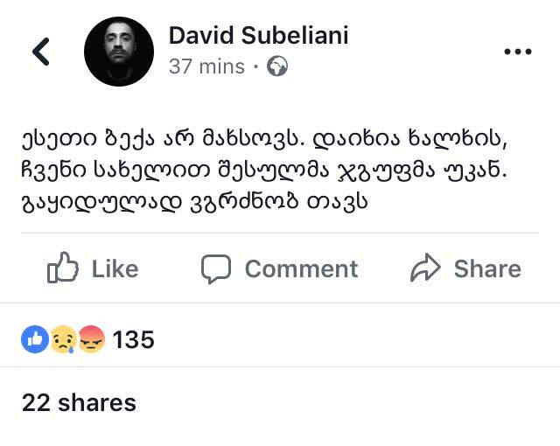Open the David Subeliani profile name link
560x446 pixels.
click(258, 35)
